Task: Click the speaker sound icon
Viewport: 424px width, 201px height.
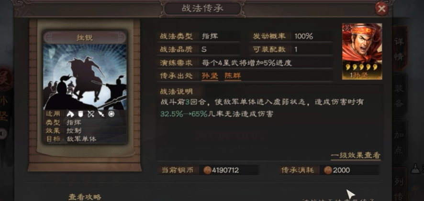Action: coord(3,134)
